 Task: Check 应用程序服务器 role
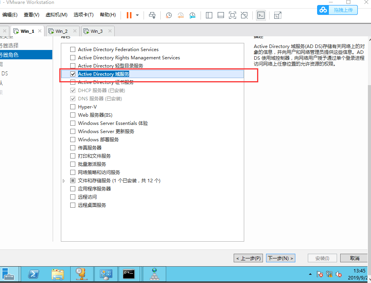(x=73, y=189)
